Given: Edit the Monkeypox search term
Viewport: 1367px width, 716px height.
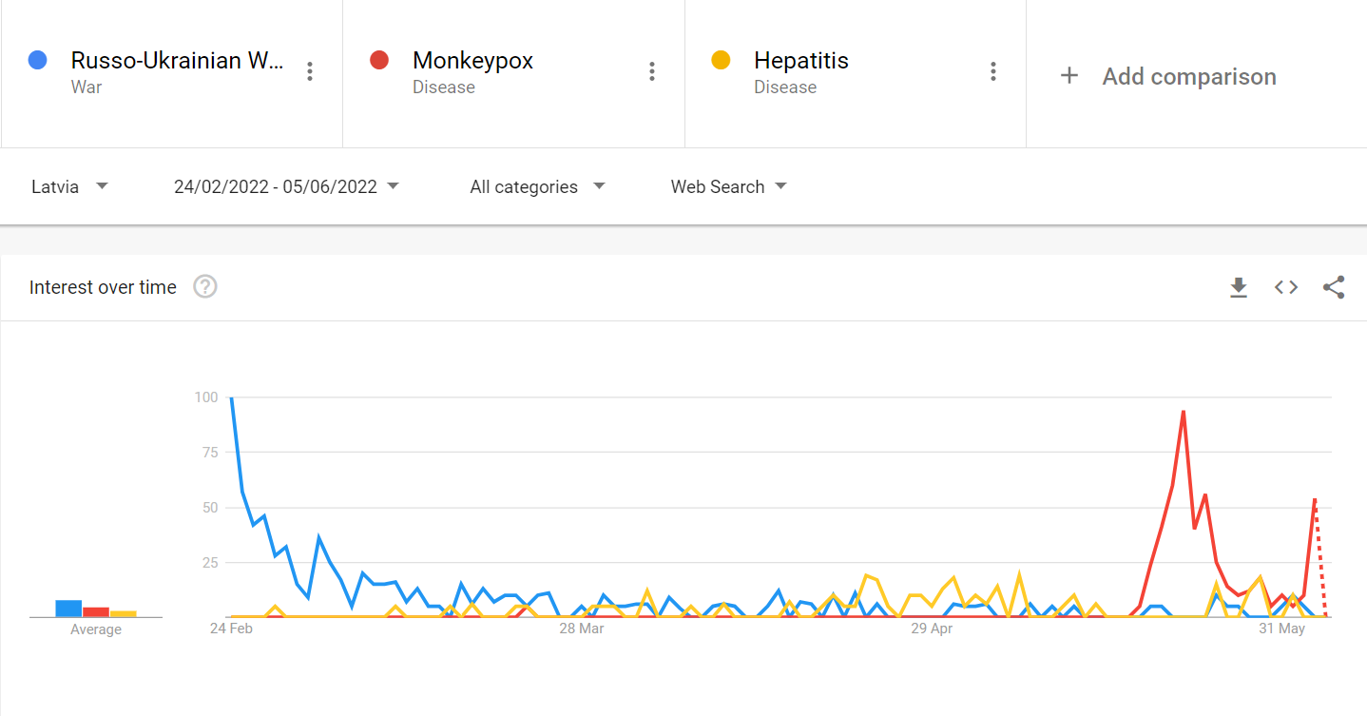Looking at the screenshot, I should tap(472, 61).
